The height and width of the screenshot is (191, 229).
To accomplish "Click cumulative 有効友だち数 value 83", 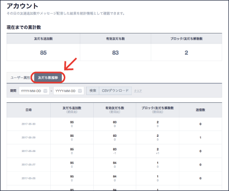I will 116,53.
